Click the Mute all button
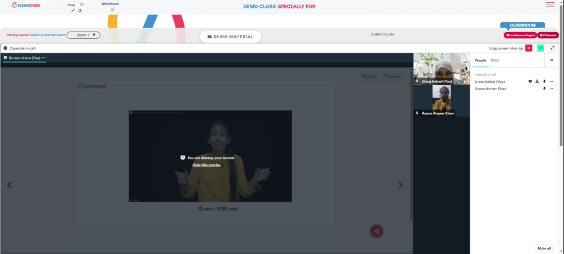The image size is (564, 254). coord(544,248)
